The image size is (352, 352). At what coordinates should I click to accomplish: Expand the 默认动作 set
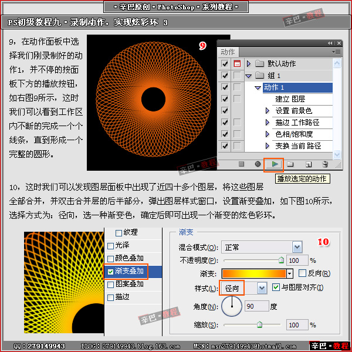point(249,64)
